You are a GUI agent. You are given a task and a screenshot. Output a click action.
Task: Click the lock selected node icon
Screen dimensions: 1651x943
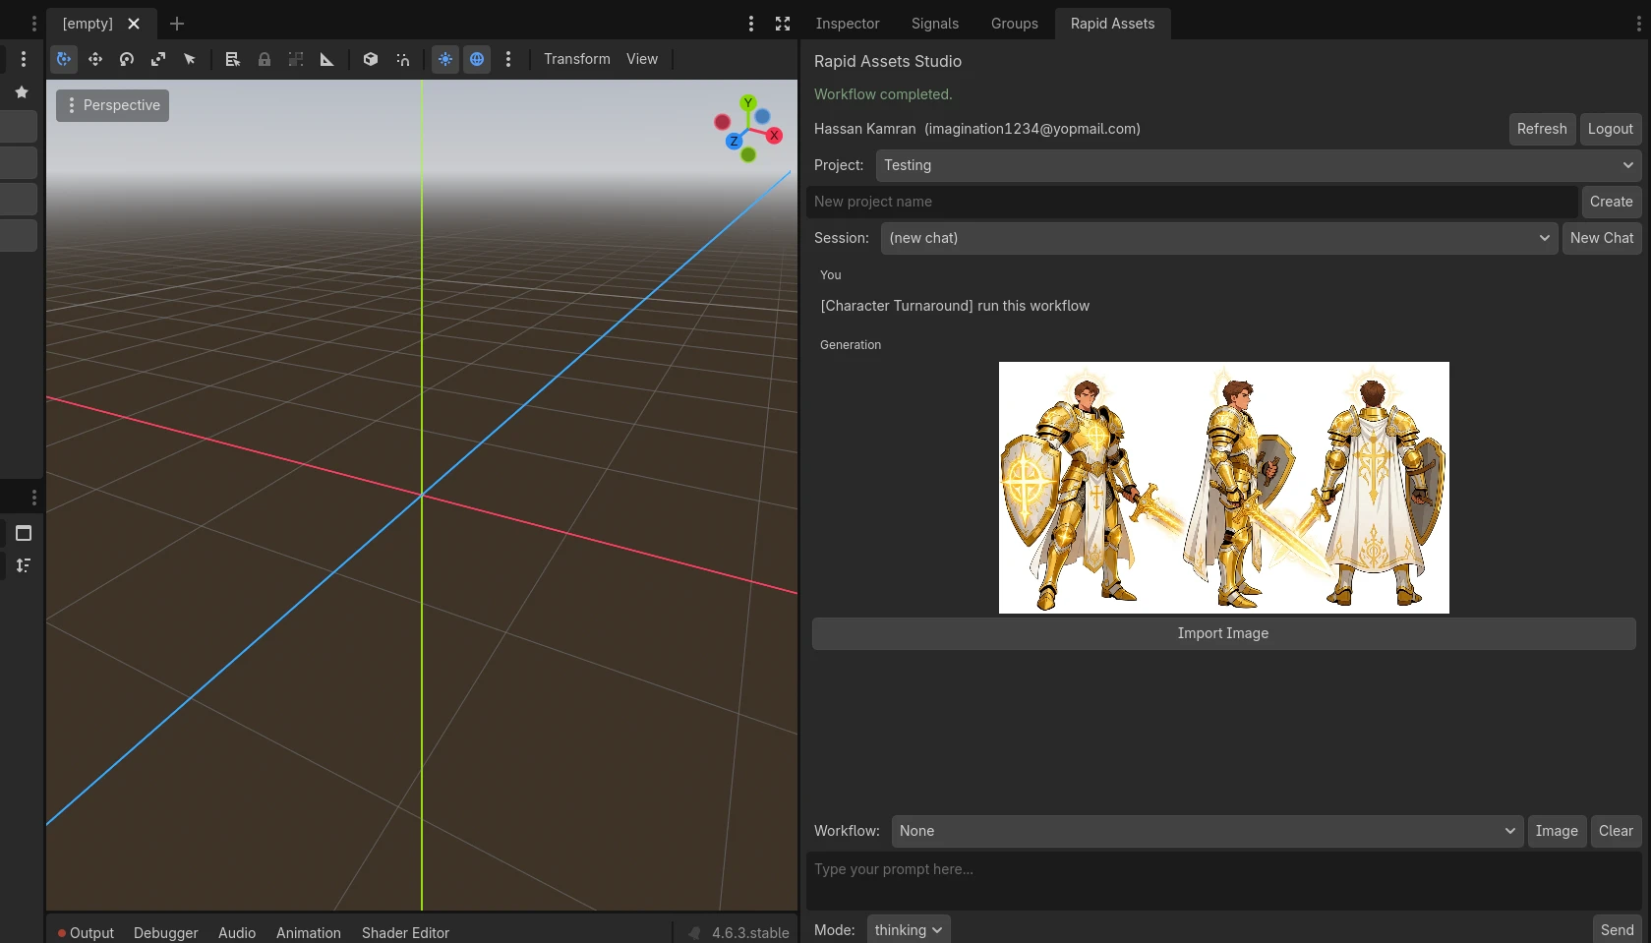pos(265,59)
